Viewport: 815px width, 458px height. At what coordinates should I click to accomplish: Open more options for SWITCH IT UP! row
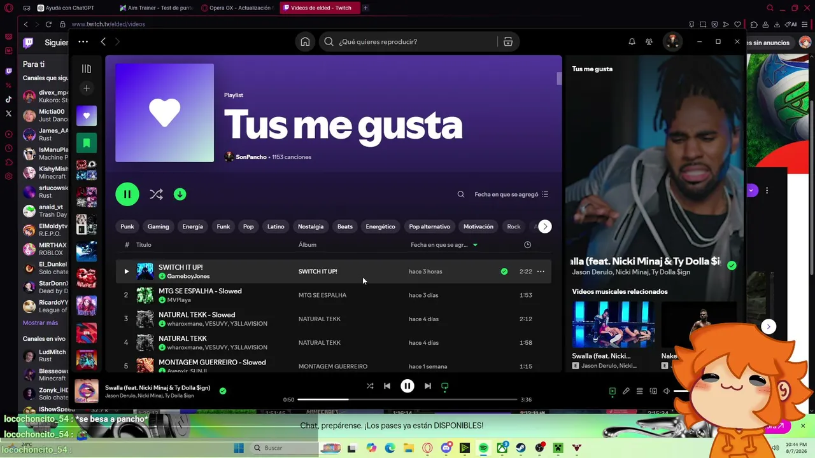coord(541,272)
